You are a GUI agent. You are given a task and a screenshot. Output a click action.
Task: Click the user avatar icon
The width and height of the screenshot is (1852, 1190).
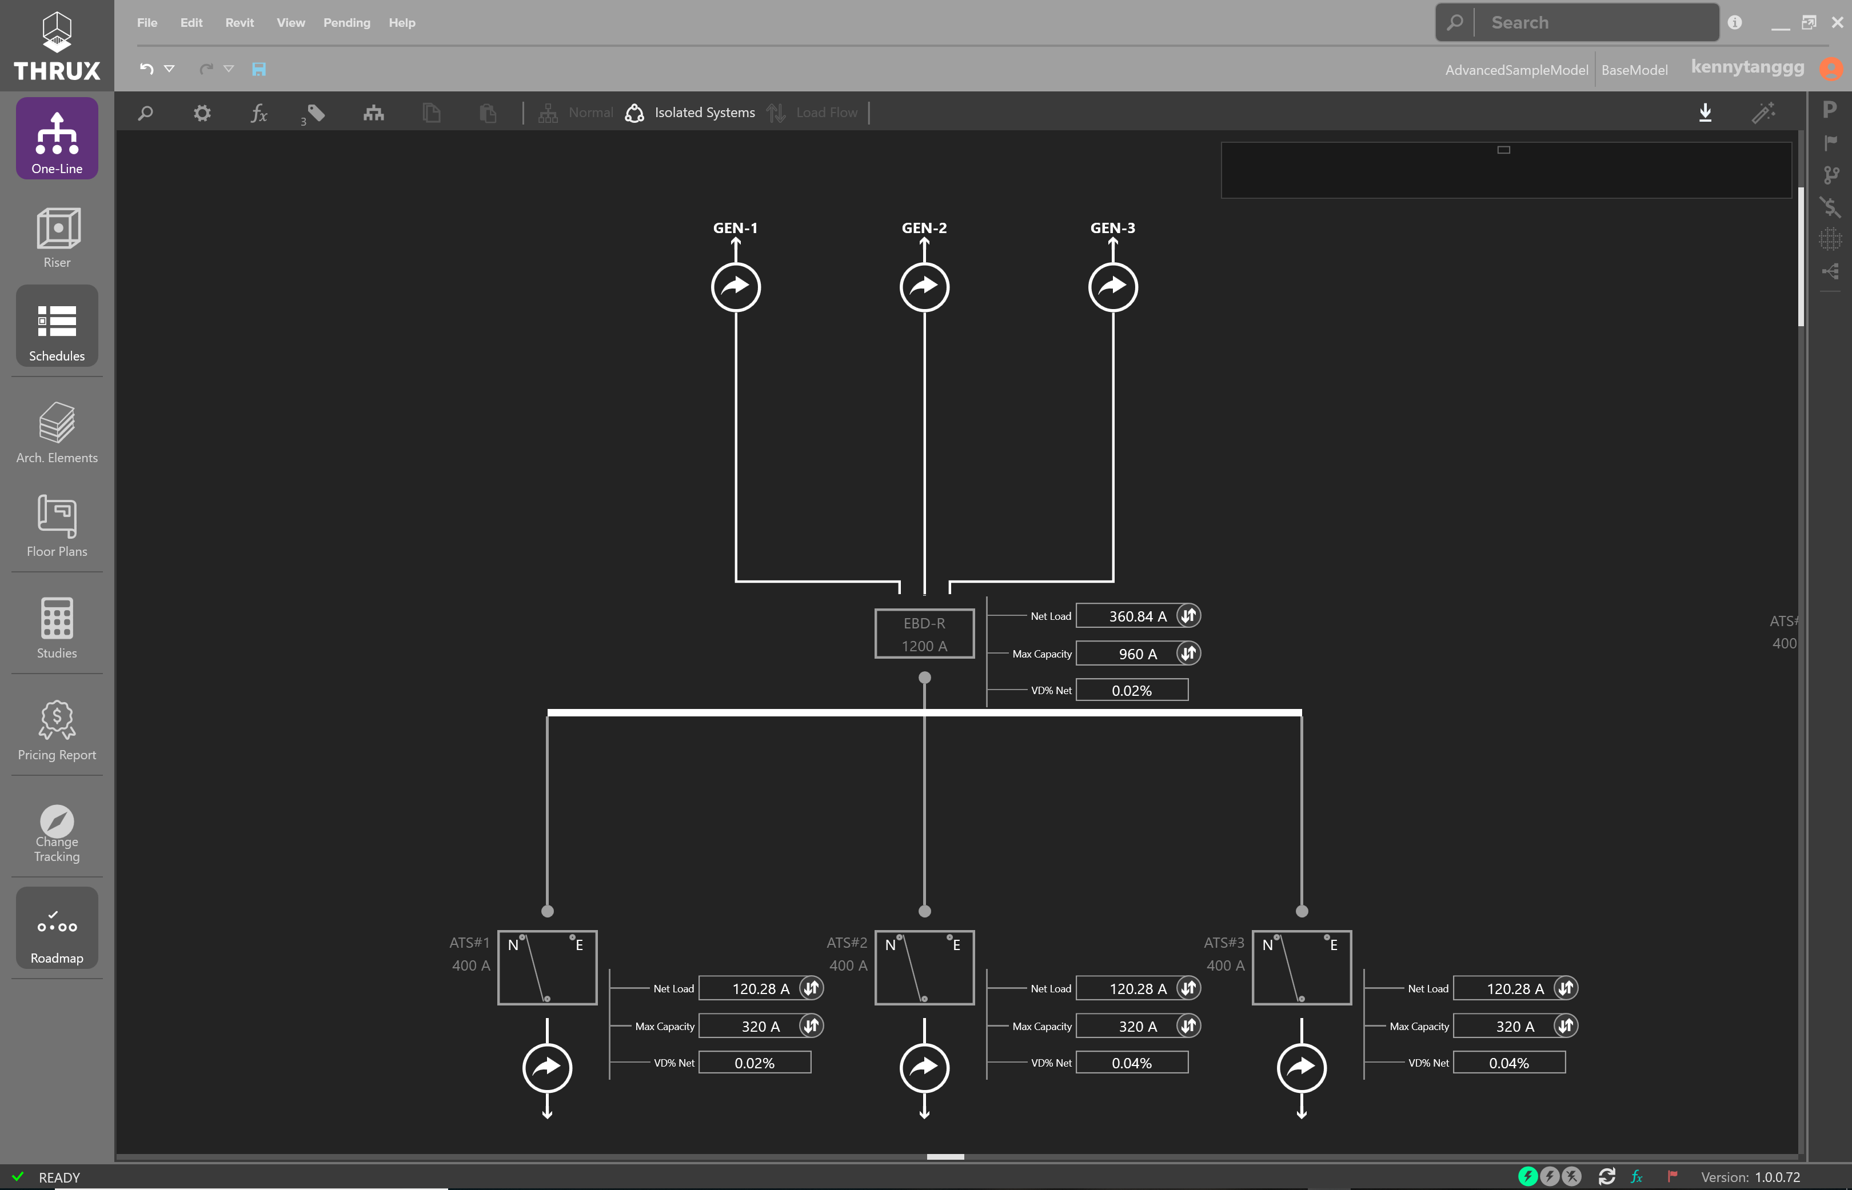click(x=1830, y=69)
